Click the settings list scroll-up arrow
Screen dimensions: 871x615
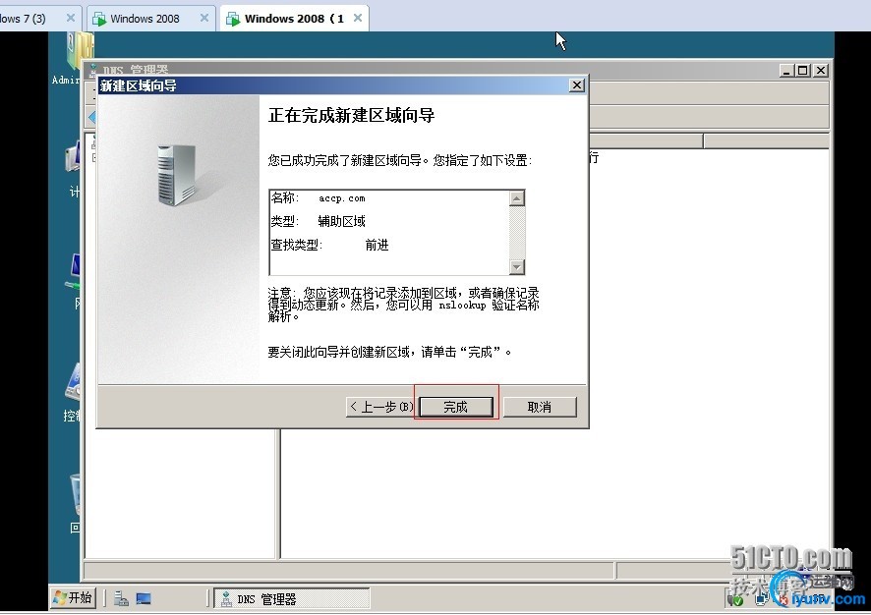tap(516, 198)
